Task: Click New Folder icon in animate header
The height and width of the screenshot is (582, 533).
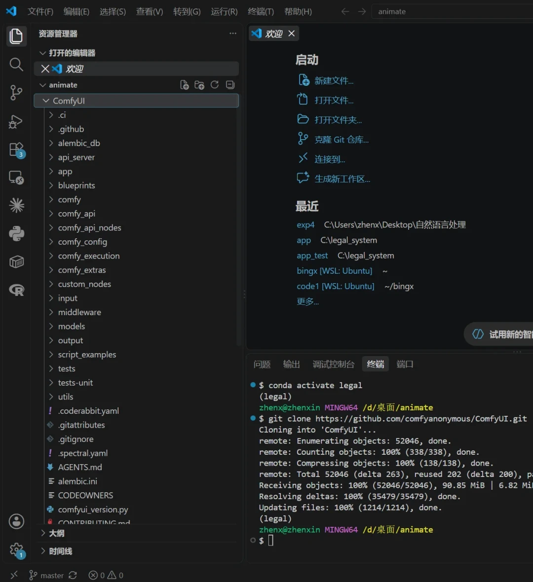Action: pyautogui.click(x=199, y=85)
